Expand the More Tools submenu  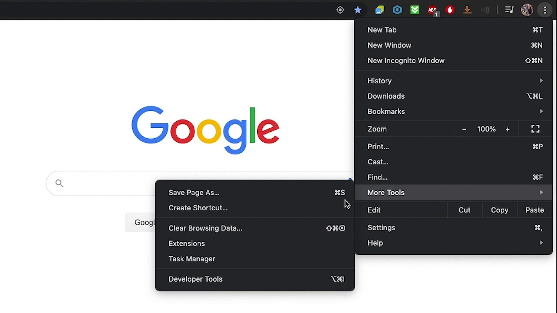[x=454, y=193]
